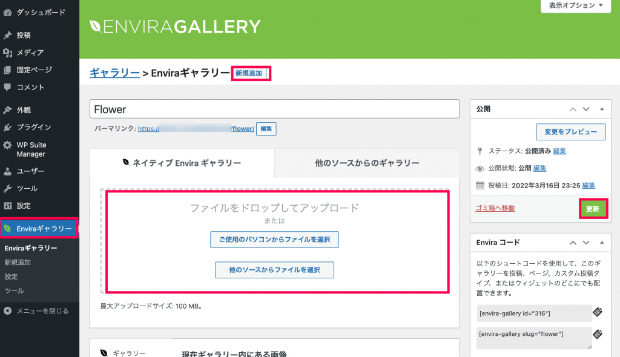Click the leaf icon beside Enviraギャラリー
620x357 pixels.
tap(7, 229)
